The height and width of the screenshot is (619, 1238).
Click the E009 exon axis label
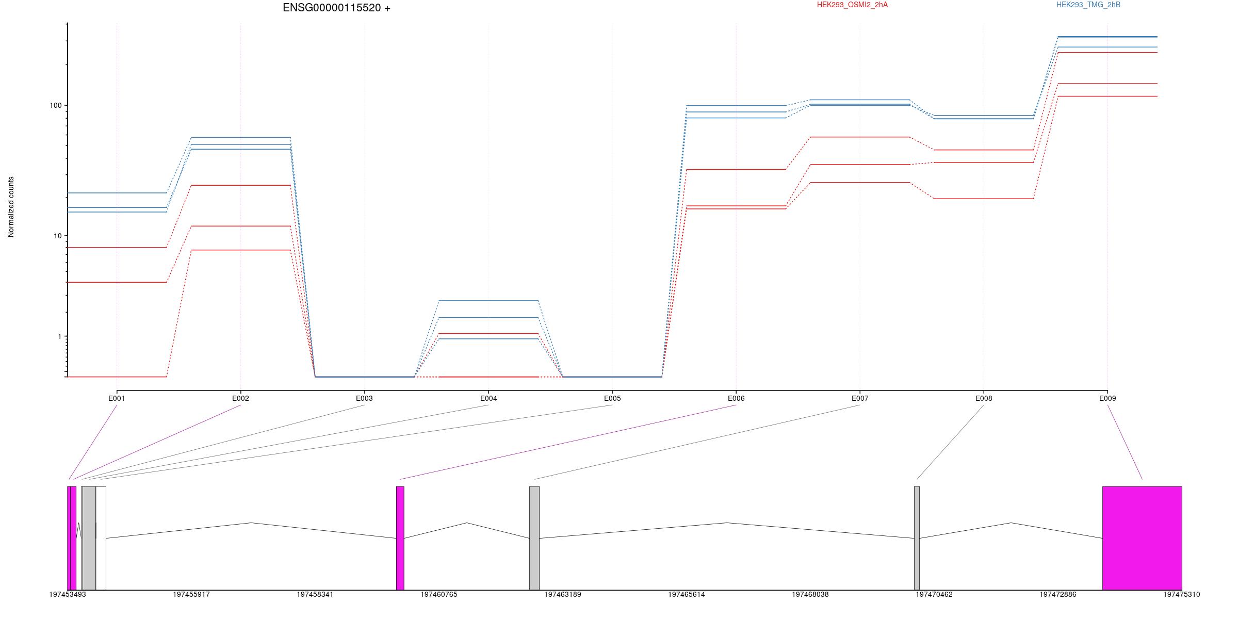[1107, 398]
